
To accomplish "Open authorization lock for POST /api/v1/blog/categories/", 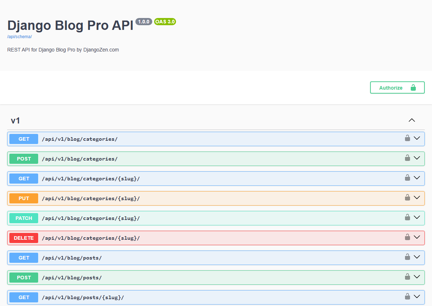I will click(407, 158).
